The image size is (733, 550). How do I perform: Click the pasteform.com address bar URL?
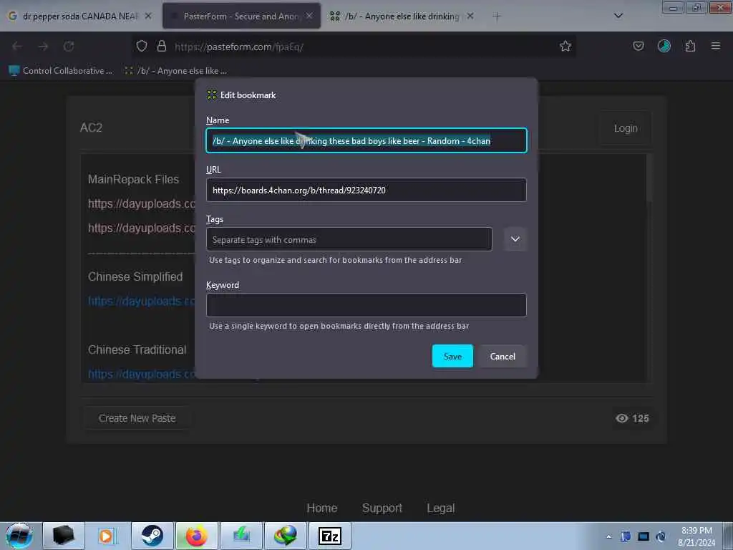[x=239, y=47]
